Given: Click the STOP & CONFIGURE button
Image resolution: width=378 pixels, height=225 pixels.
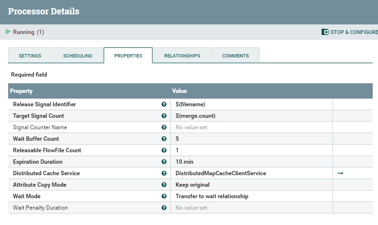Looking at the screenshot, I should tap(350, 32).
